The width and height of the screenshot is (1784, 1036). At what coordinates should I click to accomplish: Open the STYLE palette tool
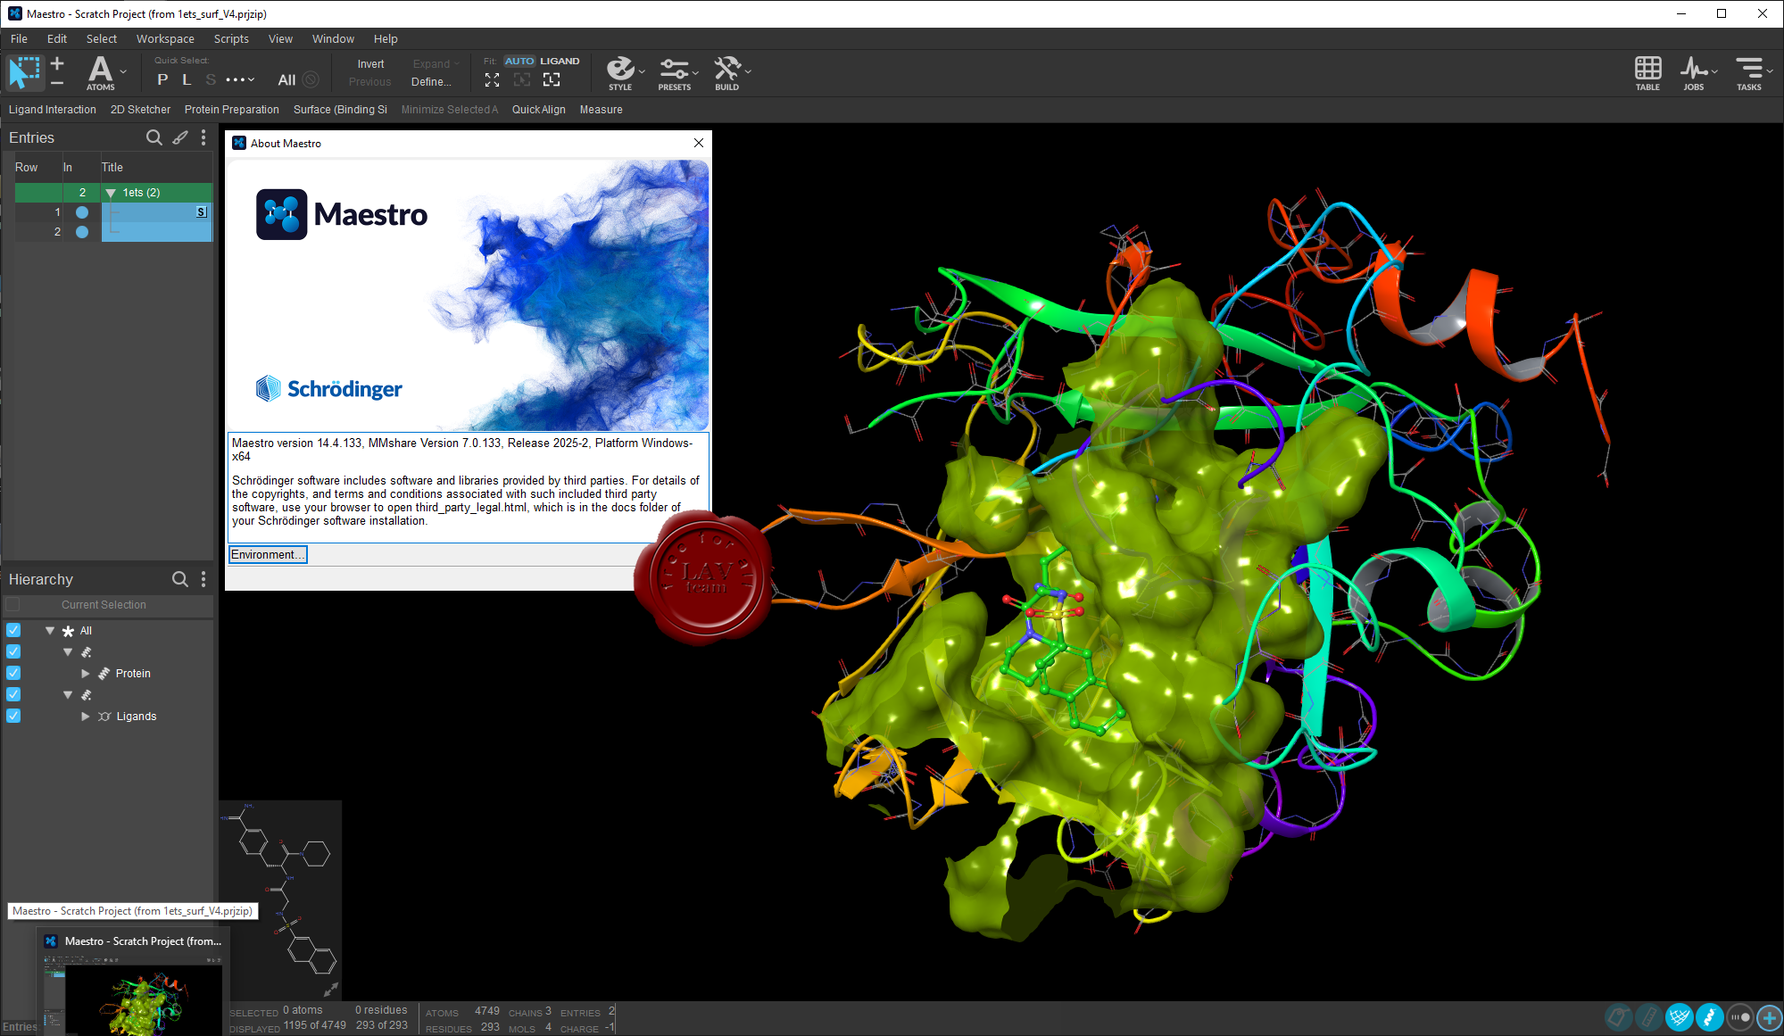click(620, 72)
